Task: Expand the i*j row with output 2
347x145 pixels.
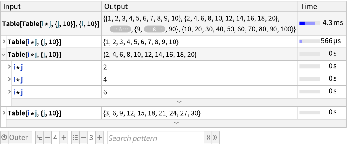Action: point(9,67)
